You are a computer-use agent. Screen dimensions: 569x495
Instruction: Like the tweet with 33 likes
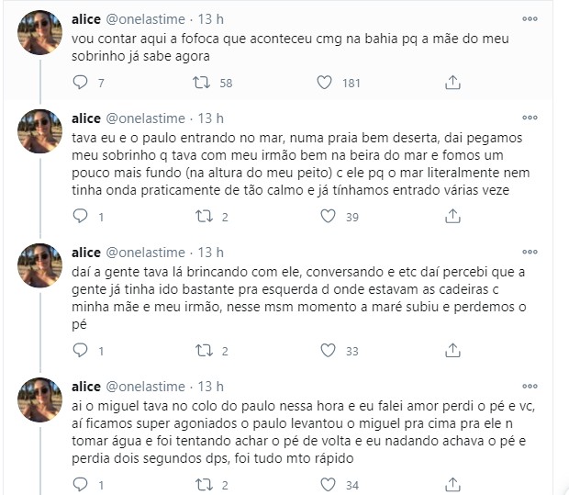pyautogui.click(x=324, y=351)
